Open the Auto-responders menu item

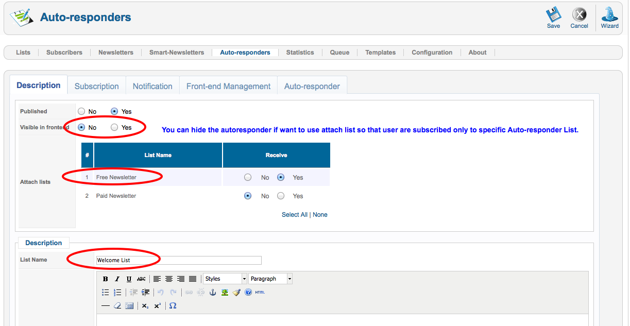[x=245, y=53]
